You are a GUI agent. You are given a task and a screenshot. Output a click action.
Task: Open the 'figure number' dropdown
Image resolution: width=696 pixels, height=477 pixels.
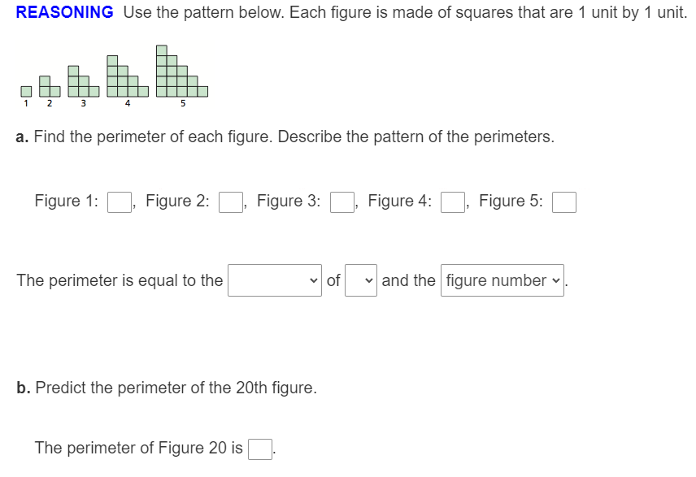[x=502, y=280]
